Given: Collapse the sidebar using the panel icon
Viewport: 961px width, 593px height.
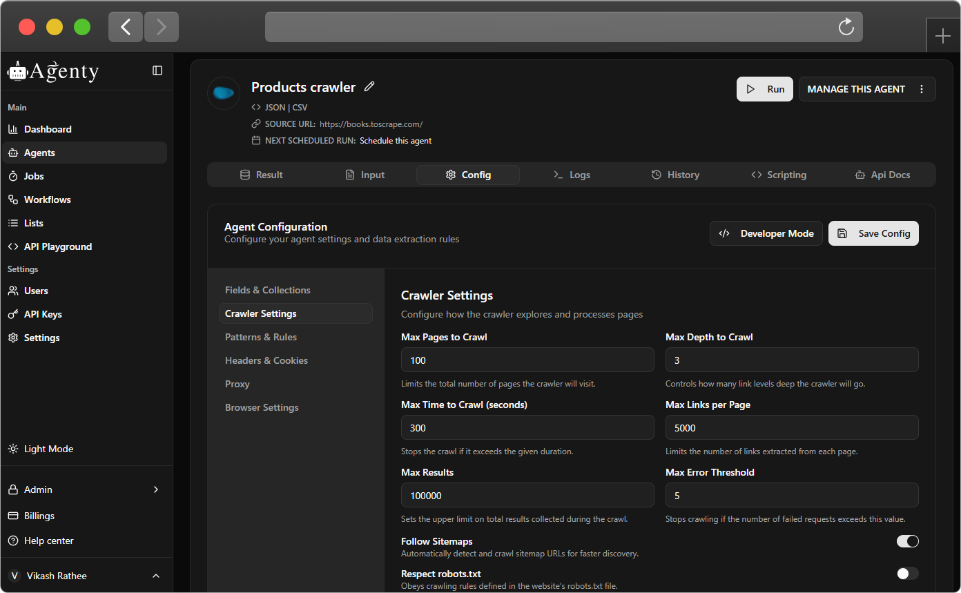Looking at the screenshot, I should pyautogui.click(x=157, y=70).
